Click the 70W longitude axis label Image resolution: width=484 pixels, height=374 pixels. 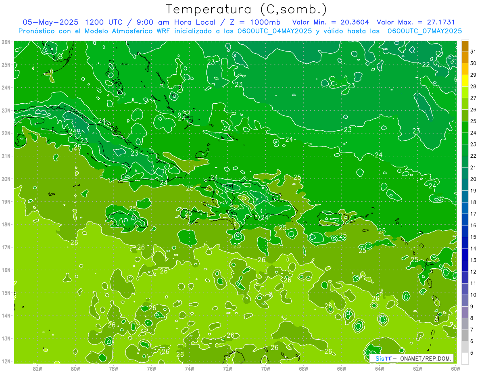pos(265,368)
